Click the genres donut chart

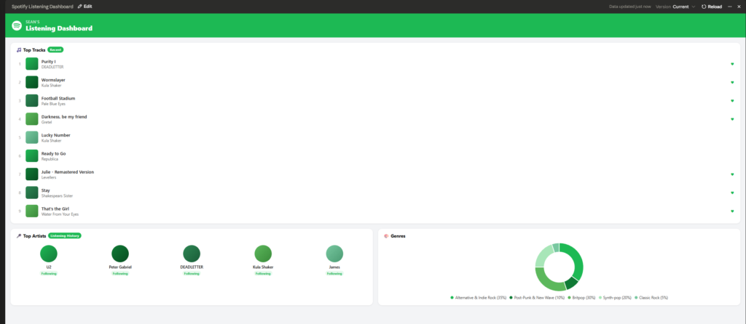click(559, 267)
